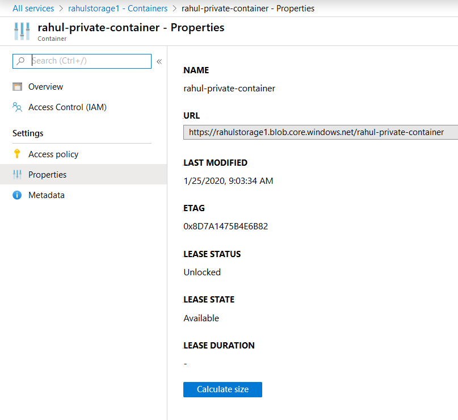Click the container URL text field
Image resolution: width=458 pixels, height=420 pixels.
click(321, 132)
